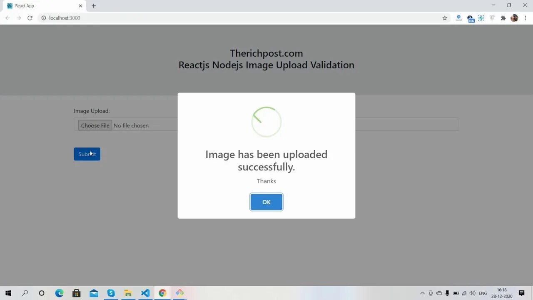533x300 pixels.
Task: Launch Microsoft Edge from the taskbar
Action: coord(59,293)
